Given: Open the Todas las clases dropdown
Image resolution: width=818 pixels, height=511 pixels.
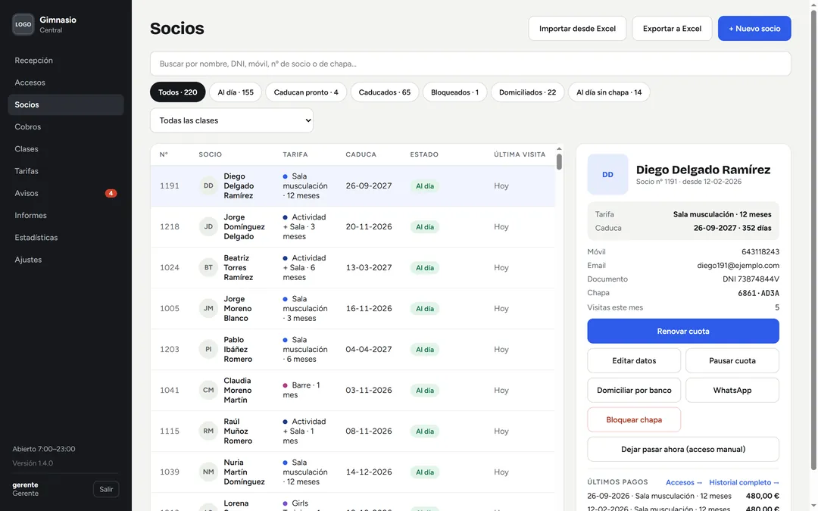Looking at the screenshot, I should coord(232,120).
